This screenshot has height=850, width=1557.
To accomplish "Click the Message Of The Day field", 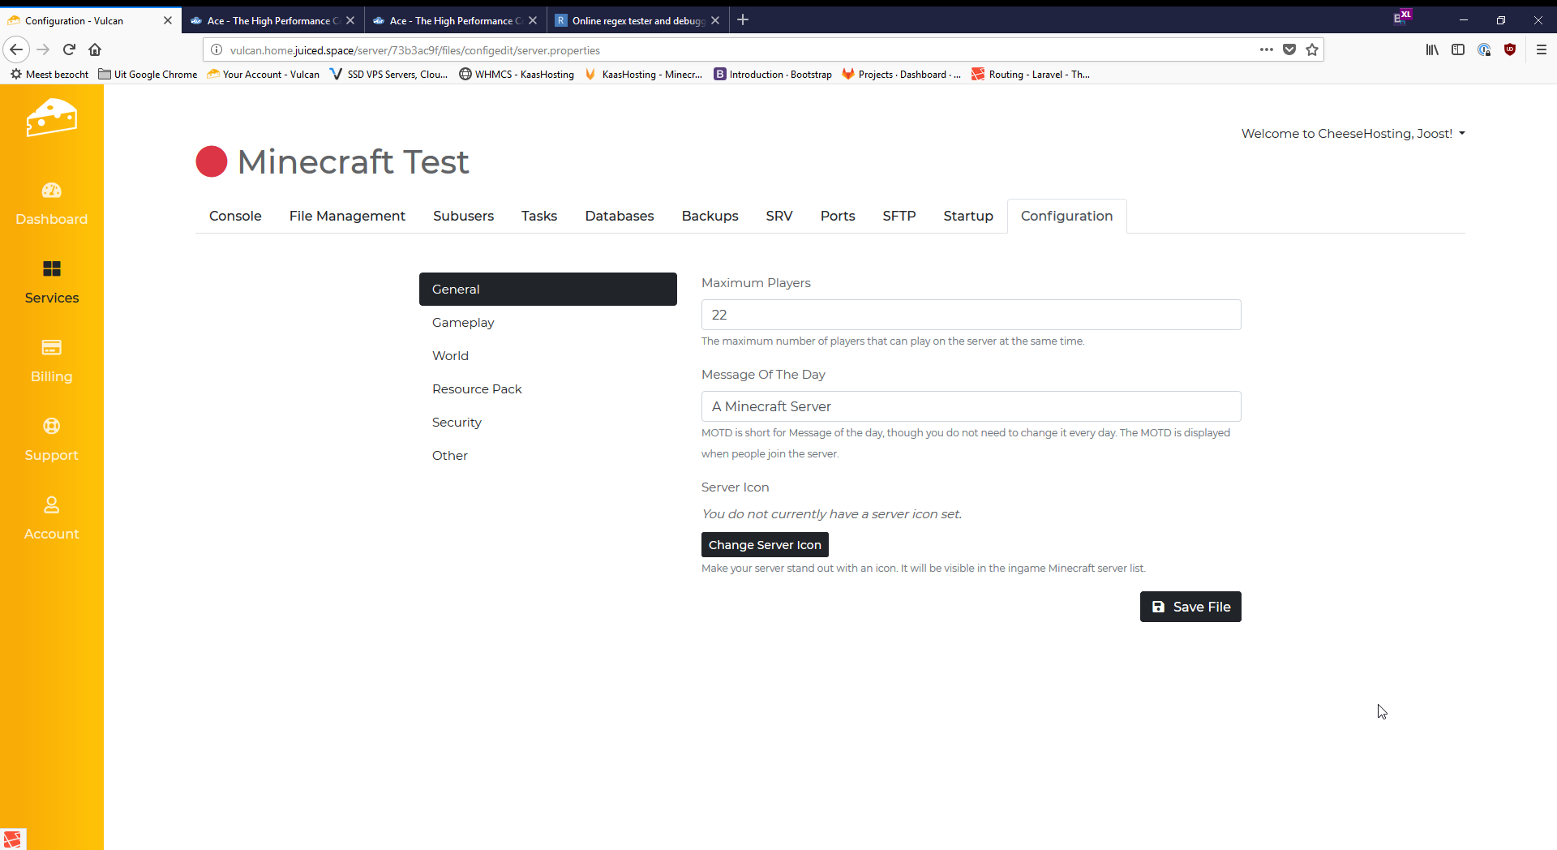I will pos(971,406).
